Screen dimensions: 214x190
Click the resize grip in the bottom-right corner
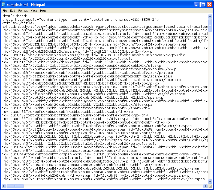(x=210, y=186)
